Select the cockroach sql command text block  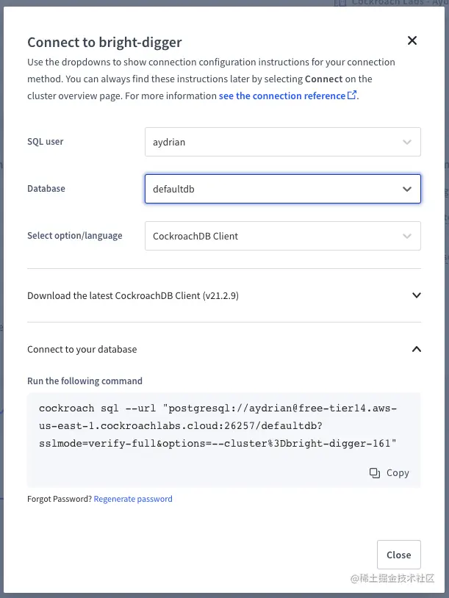pos(220,425)
